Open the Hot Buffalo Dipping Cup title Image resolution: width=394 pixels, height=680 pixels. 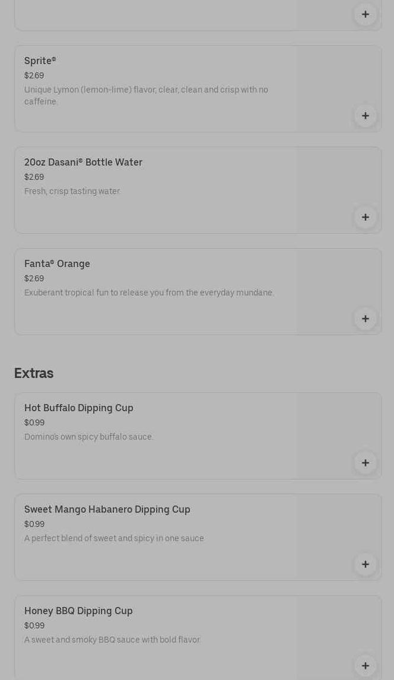[79, 408]
